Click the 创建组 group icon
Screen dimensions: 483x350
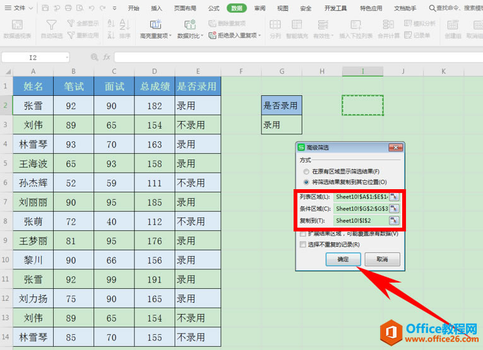(453, 25)
